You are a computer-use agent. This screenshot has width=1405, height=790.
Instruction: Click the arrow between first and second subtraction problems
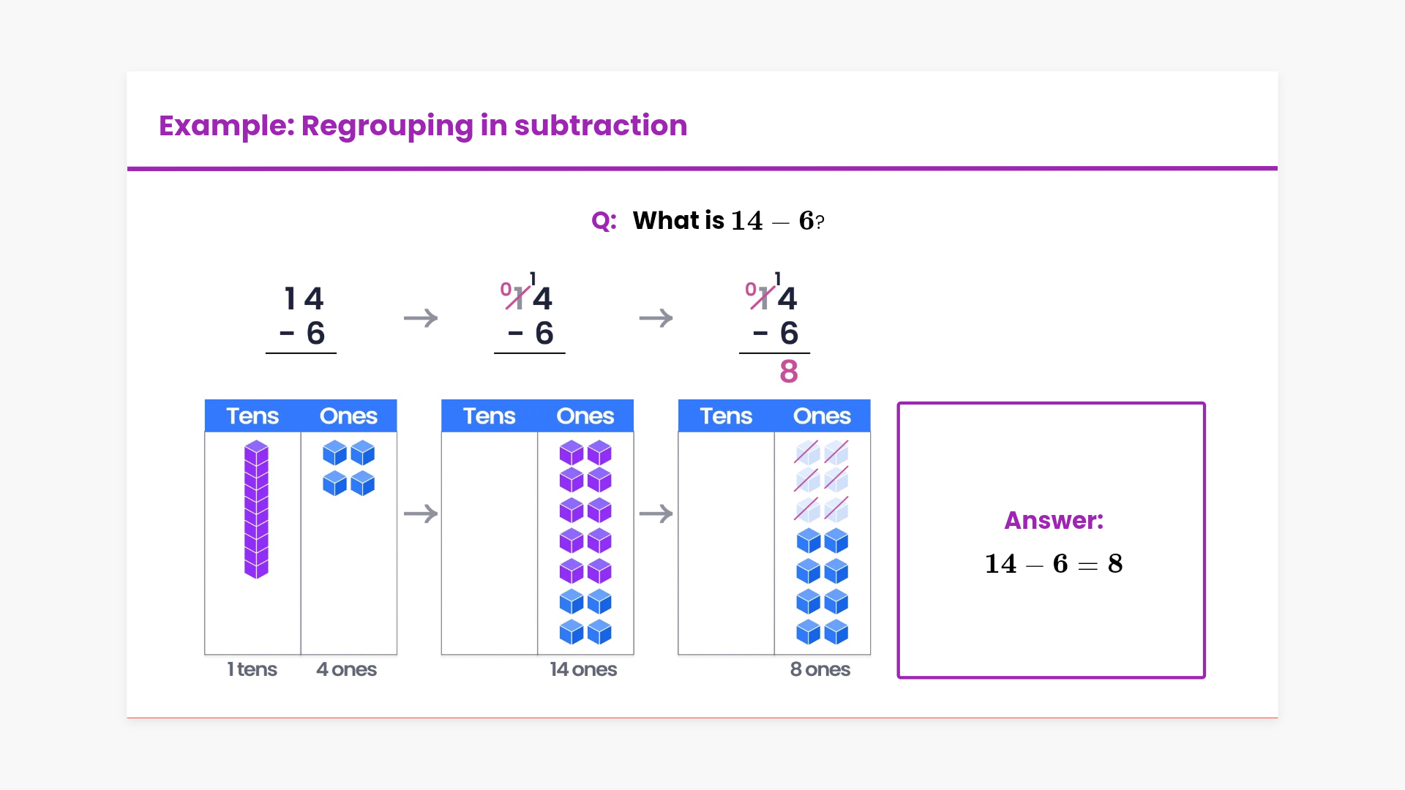(421, 318)
